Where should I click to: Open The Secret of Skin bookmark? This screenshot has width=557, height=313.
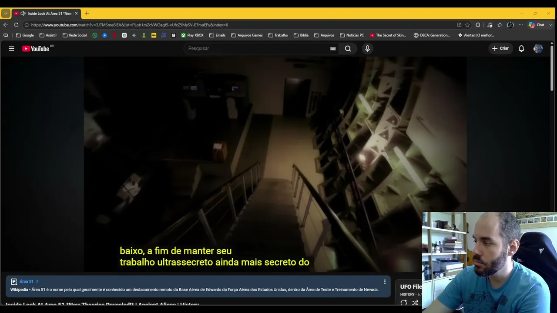[388, 35]
